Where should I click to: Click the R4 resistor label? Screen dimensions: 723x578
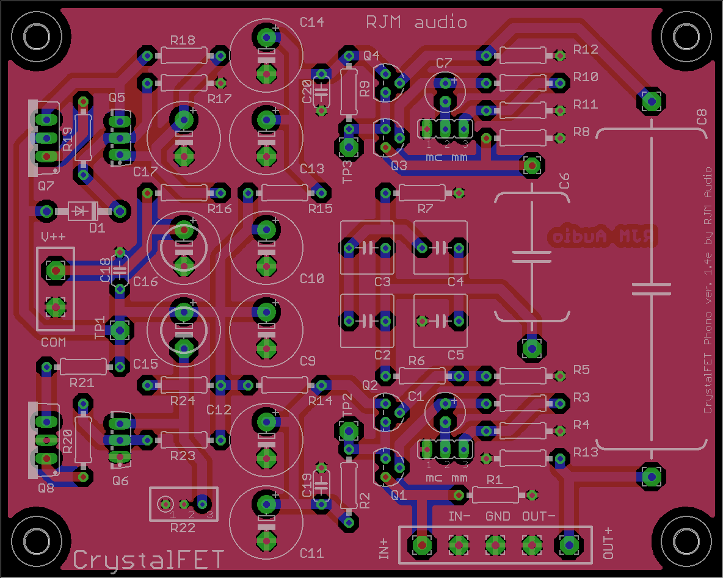[581, 425]
